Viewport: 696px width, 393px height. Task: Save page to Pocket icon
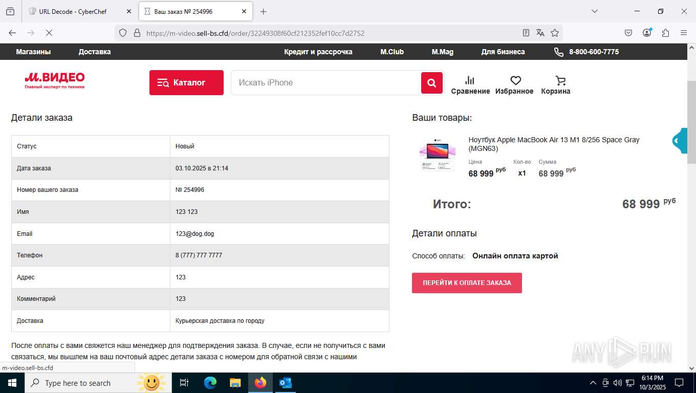tap(628, 33)
